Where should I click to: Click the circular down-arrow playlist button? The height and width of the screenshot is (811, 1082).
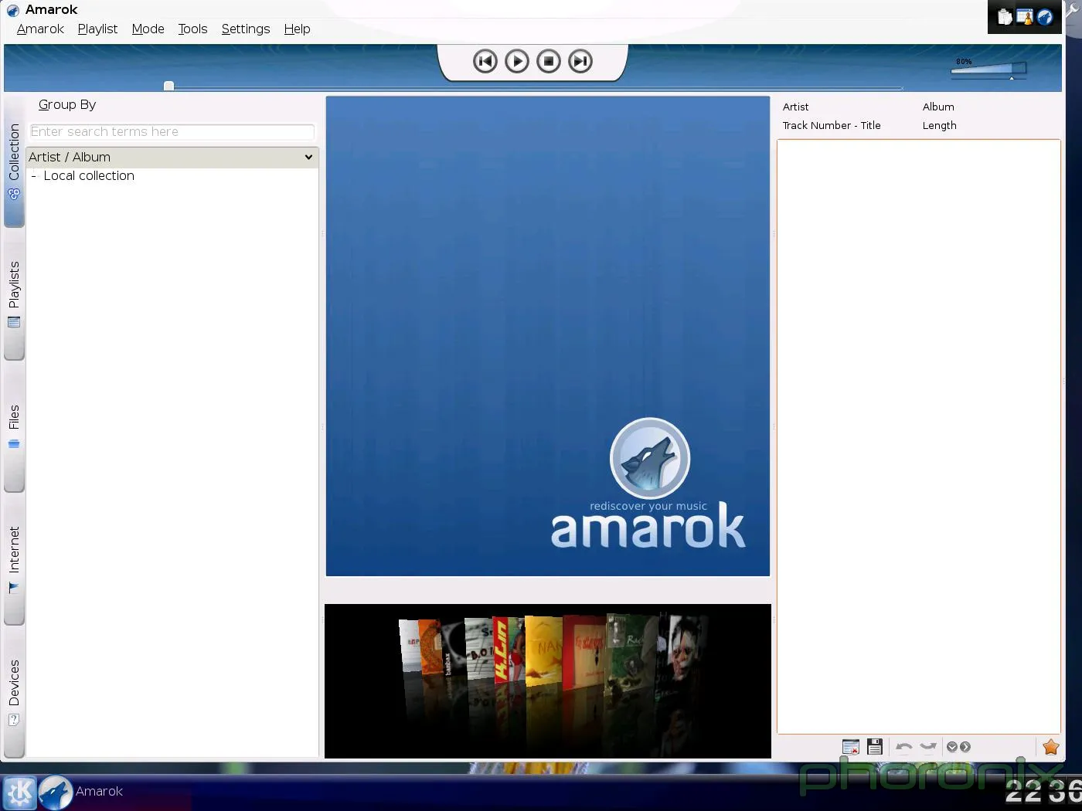coord(952,747)
